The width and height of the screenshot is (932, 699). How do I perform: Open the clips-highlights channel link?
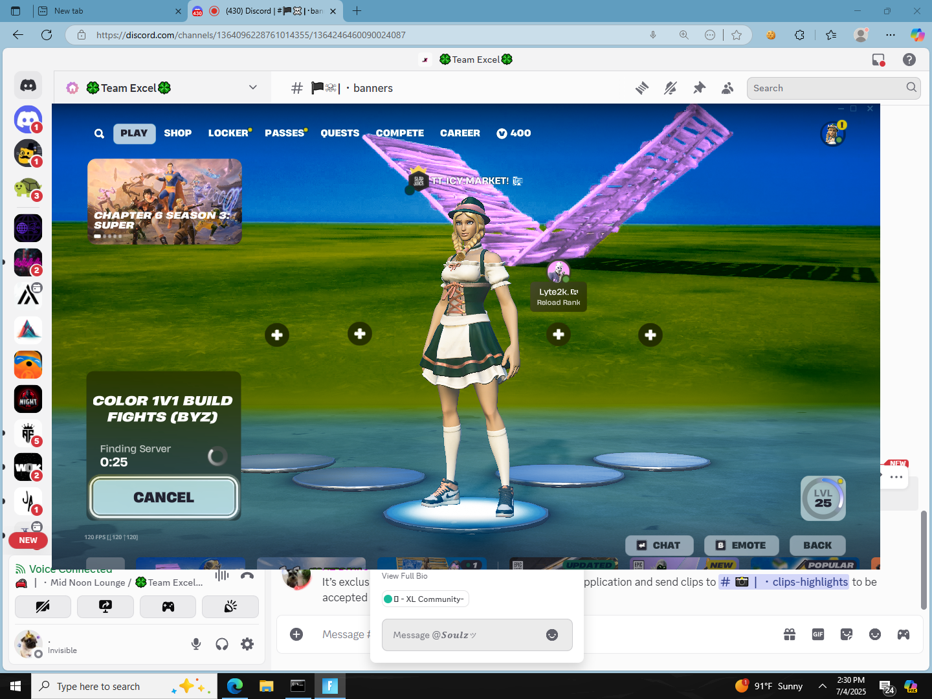(x=784, y=582)
